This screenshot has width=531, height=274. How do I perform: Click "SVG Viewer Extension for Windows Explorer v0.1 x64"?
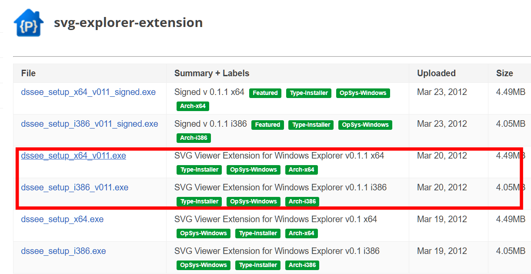click(x=276, y=220)
